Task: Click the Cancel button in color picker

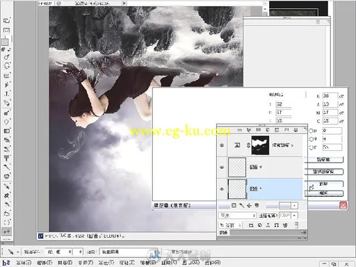Action: tap(323, 184)
